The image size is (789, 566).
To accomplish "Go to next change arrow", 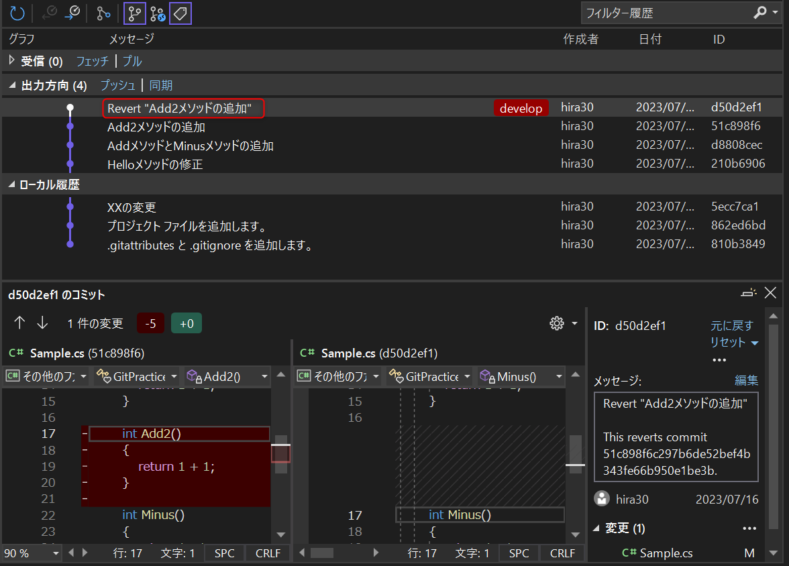I will (43, 323).
